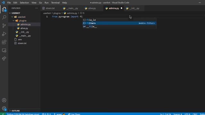Screen dimensions: 205x115
Task: Open .env file in the file tree
Action: point(24,39)
